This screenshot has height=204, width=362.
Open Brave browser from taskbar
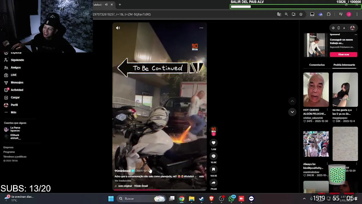point(211,199)
